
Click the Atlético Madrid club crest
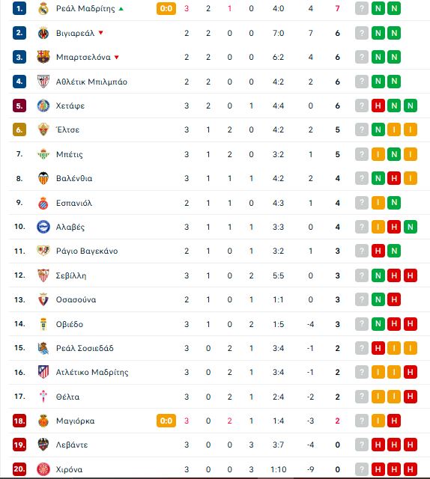click(x=43, y=372)
